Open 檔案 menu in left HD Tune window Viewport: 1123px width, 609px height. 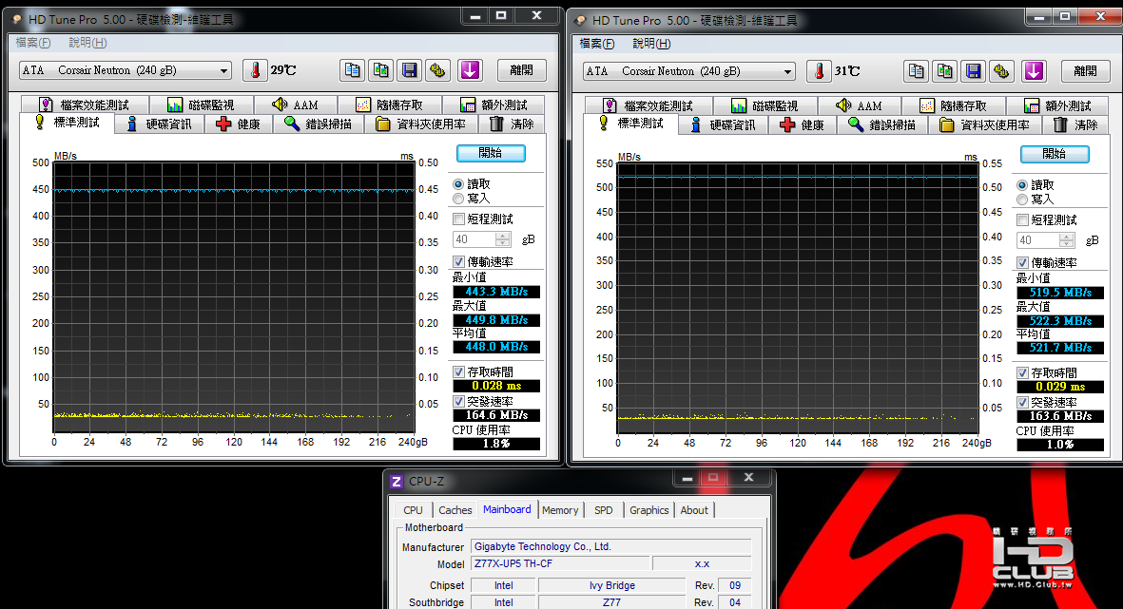pos(33,42)
